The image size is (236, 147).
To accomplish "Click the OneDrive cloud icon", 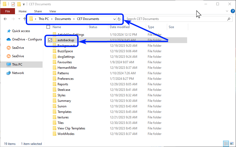I will pyautogui.click(x=9, y=39).
